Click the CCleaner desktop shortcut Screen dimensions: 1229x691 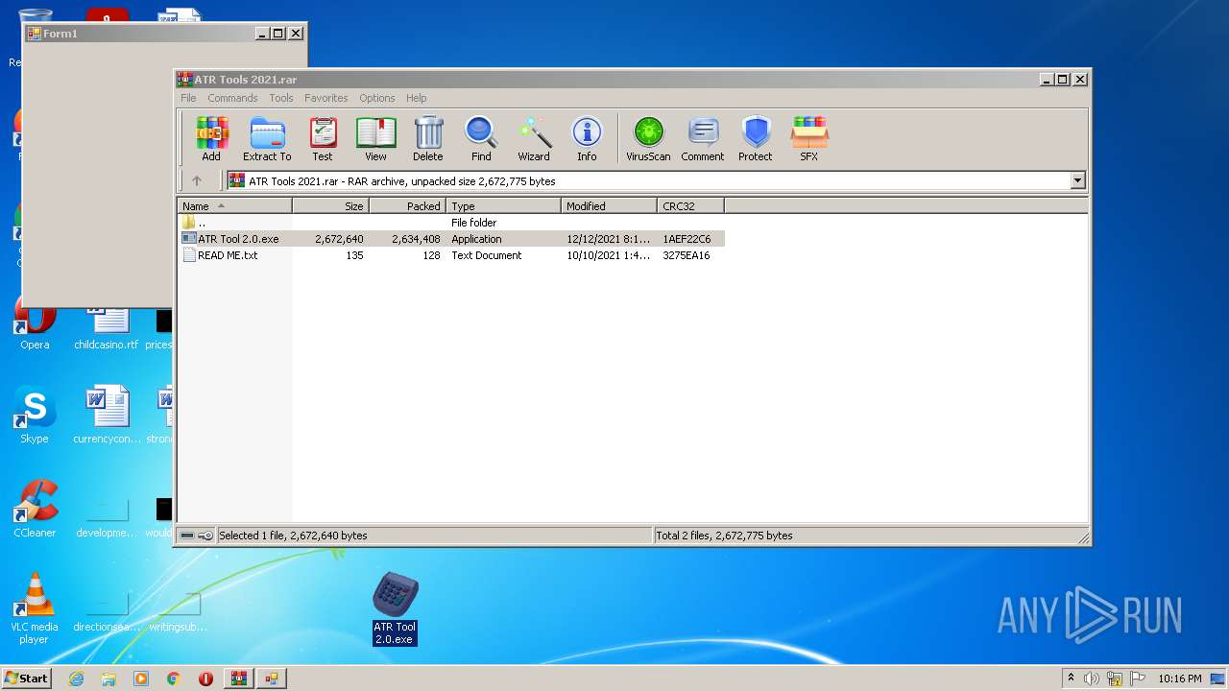pos(35,509)
